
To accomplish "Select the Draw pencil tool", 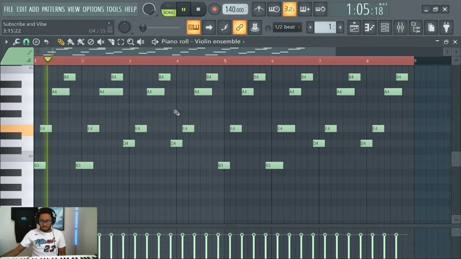I will (x=61, y=42).
